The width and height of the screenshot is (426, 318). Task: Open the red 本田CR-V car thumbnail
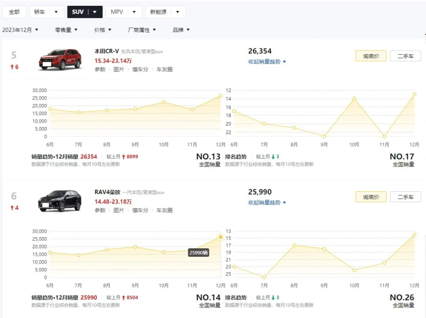point(60,60)
